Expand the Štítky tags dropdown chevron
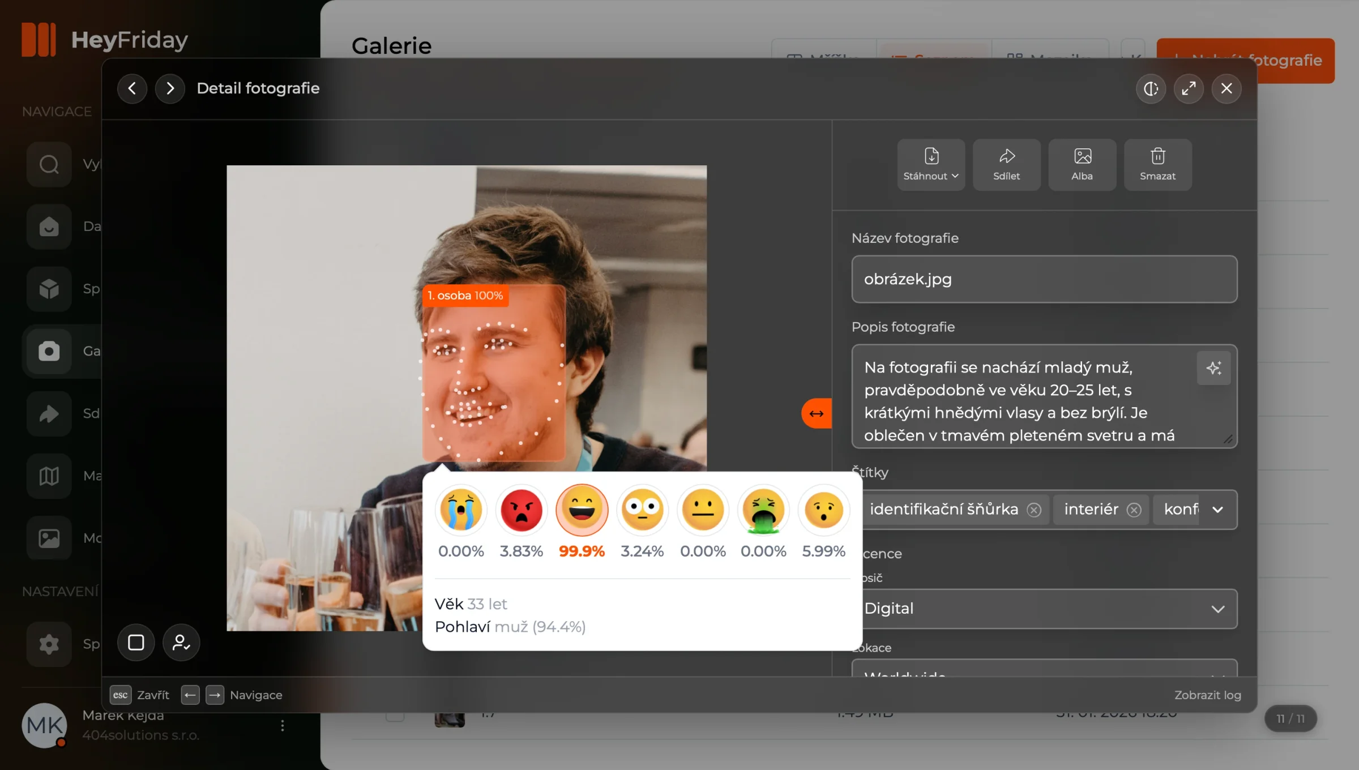Screen dimensions: 1359x770 1217,510
